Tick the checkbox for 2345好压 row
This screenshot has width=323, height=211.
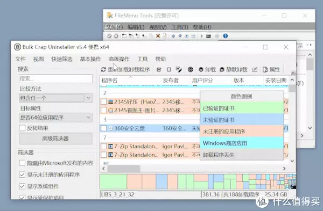click(x=103, y=101)
